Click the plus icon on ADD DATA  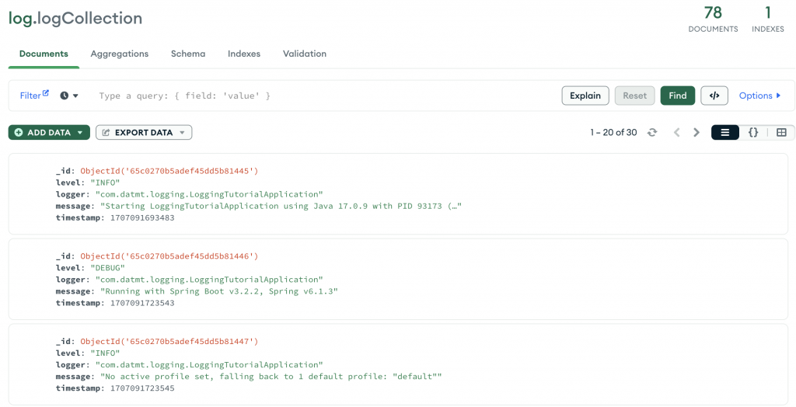click(x=19, y=133)
